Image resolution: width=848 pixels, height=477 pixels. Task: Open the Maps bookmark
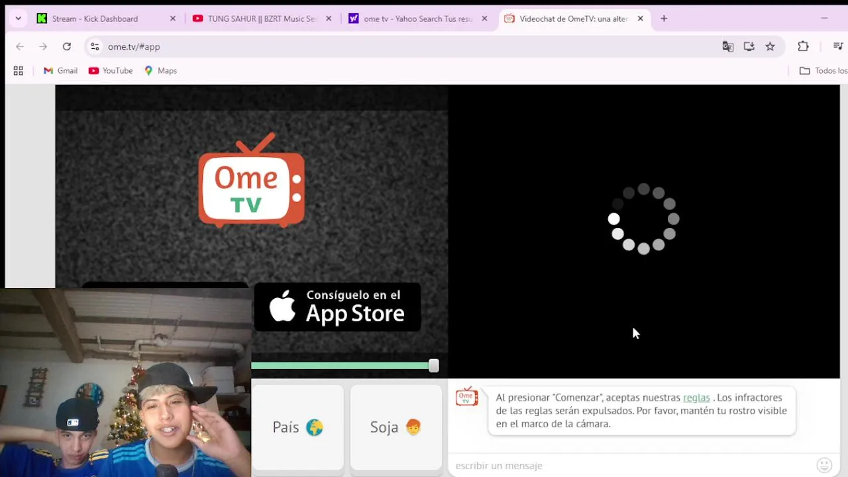[160, 71]
